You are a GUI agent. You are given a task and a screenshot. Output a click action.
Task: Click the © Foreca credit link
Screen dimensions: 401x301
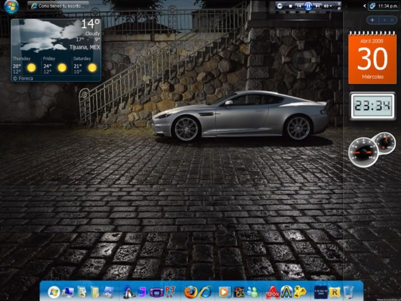[x=23, y=78]
